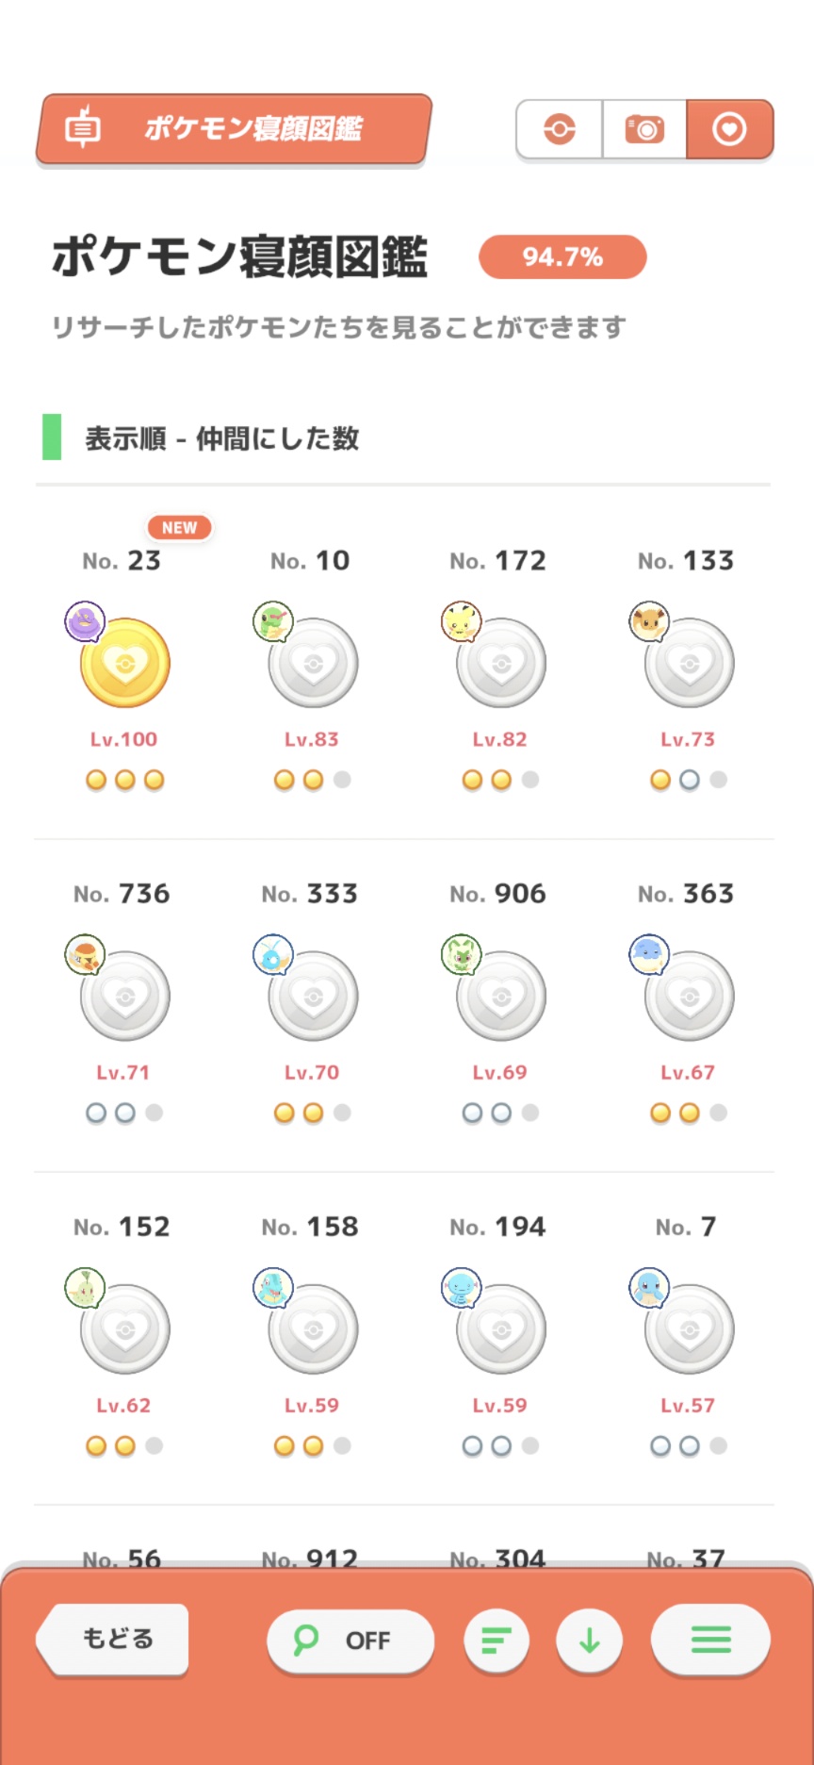
Task: Select Pichu's No. 172 medal
Action: tap(501, 663)
